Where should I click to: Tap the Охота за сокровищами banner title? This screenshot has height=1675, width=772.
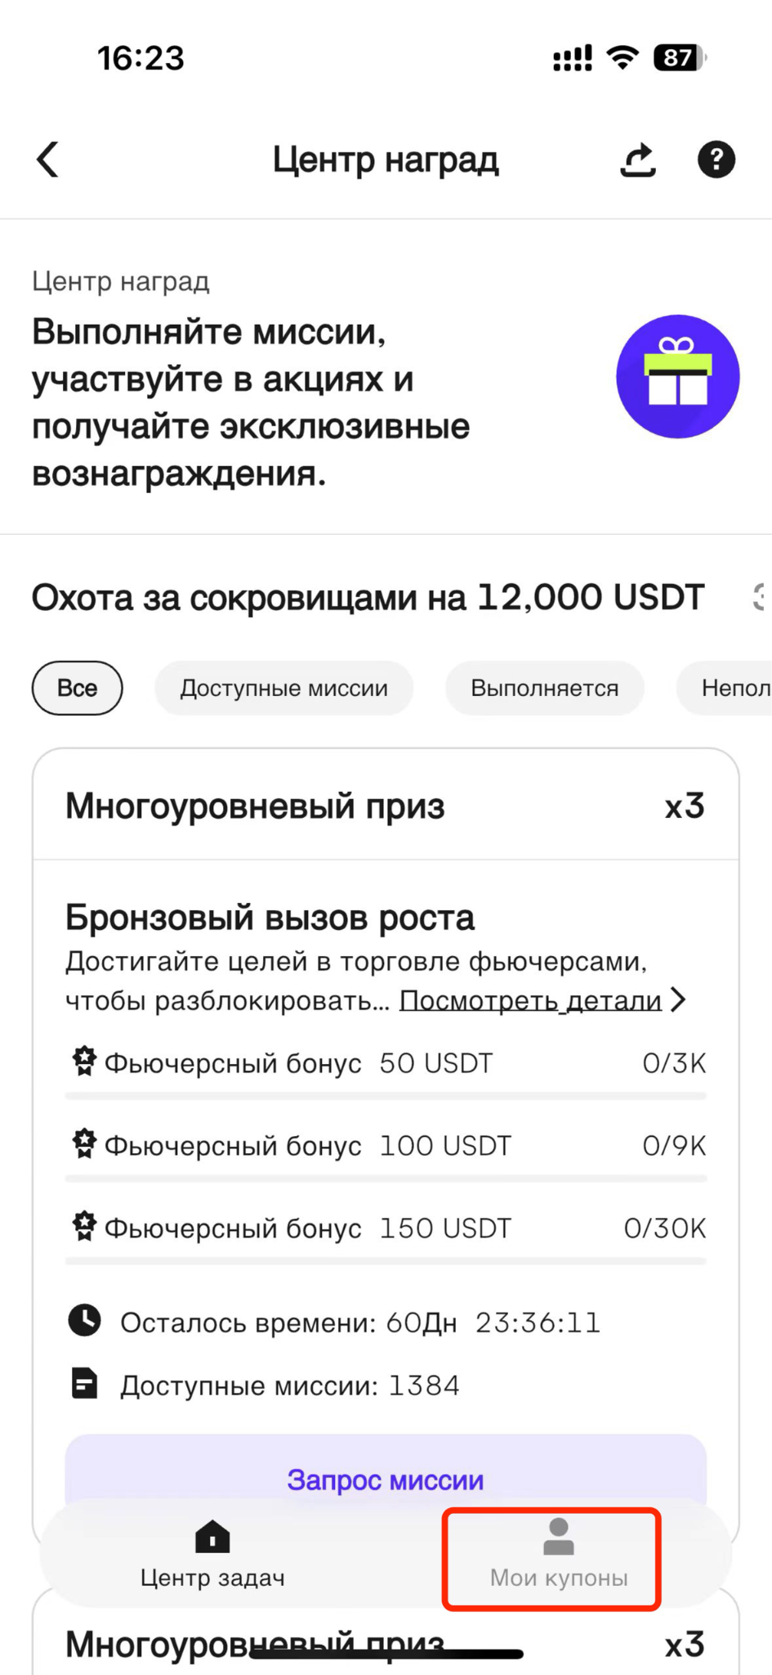pyautogui.click(x=368, y=598)
